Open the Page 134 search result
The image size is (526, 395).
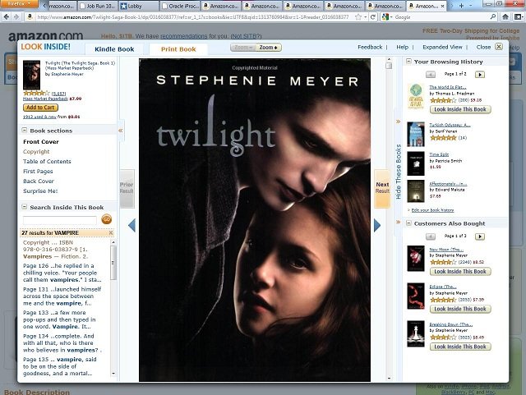click(x=62, y=343)
